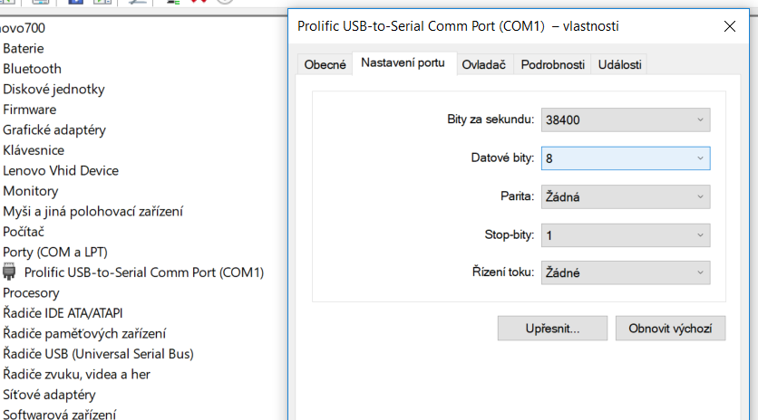The height and width of the screenshot is (420, 758).
Task: Go to the Podrobnosti tab
Action: 553,64
